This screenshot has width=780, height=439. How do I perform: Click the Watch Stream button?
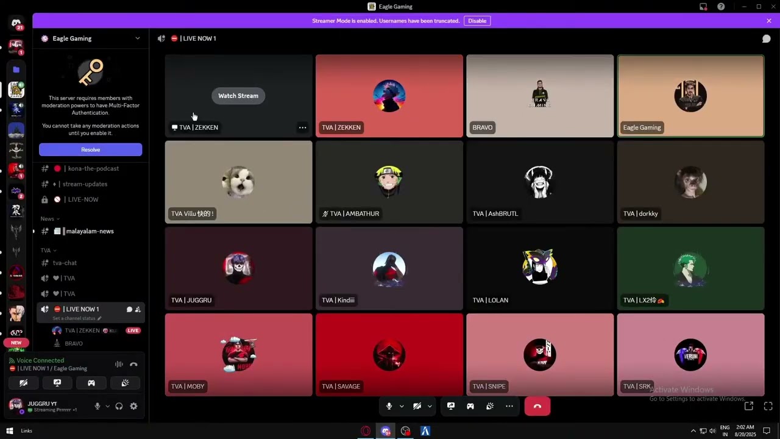(238, 96)
